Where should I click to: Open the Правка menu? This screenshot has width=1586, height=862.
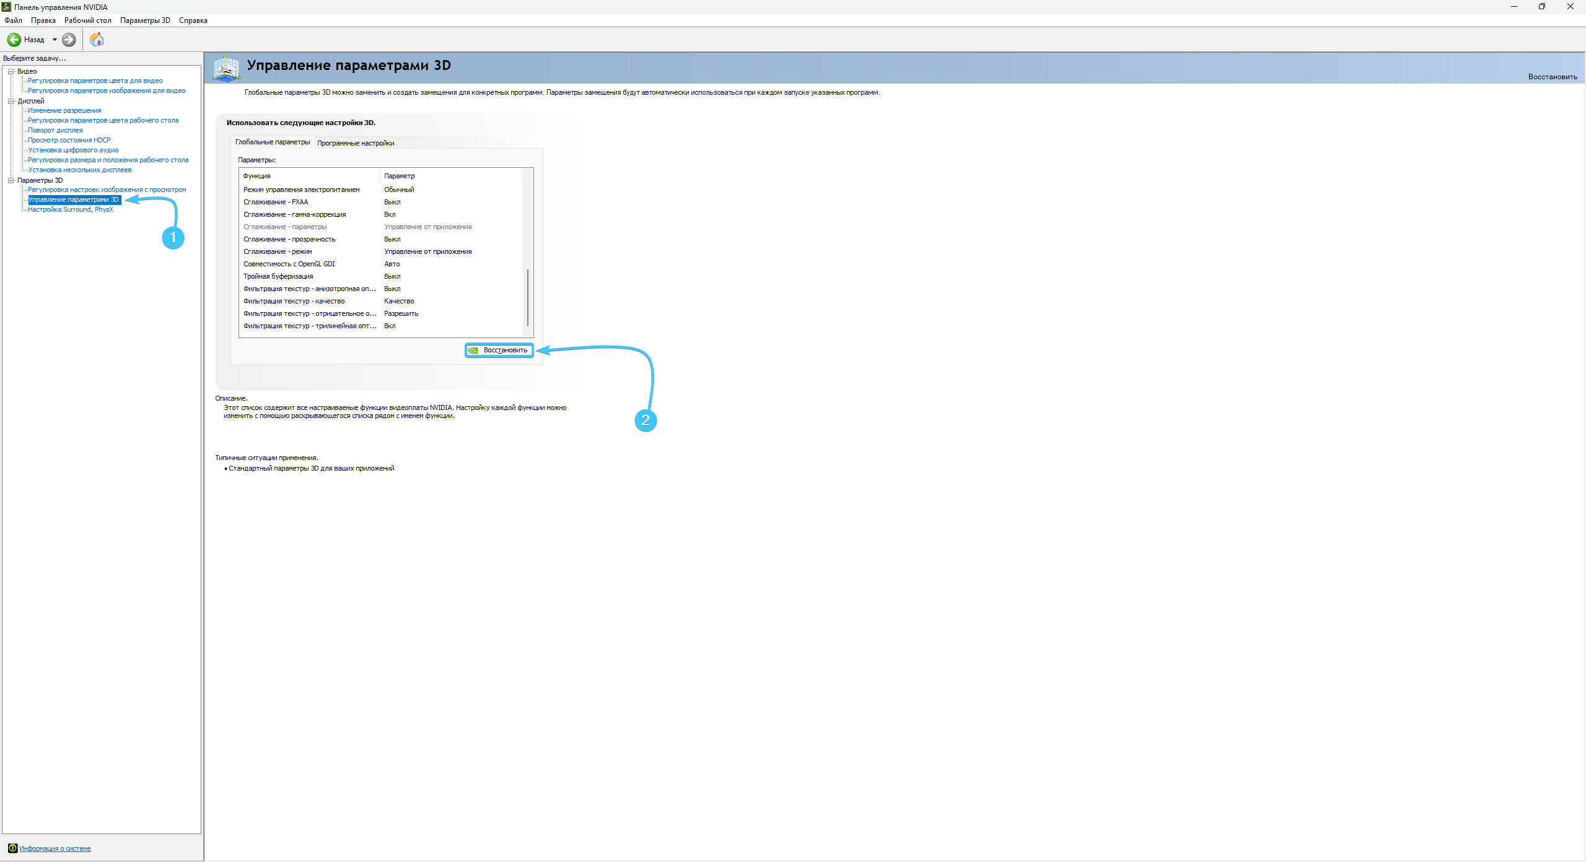coord(43,20)
